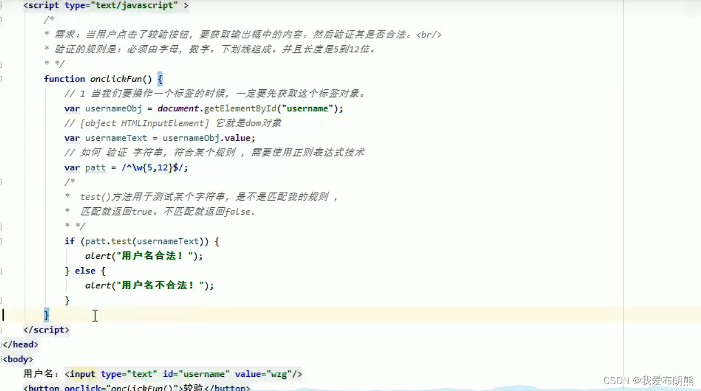Screen dimensions: 701x391
Task: Click the patt variable in var patt
Action: tap(95, 167)
